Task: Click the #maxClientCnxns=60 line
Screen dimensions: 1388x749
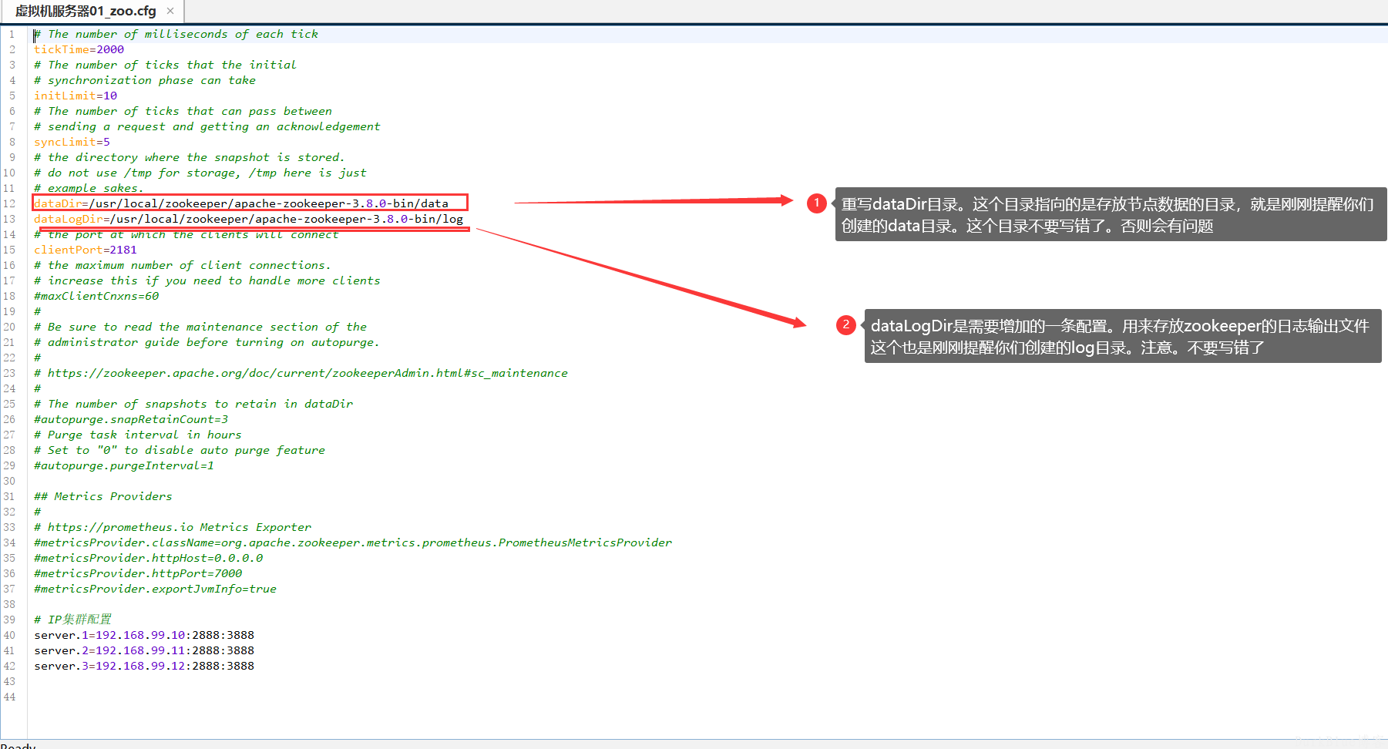Action: click(96, 296)
